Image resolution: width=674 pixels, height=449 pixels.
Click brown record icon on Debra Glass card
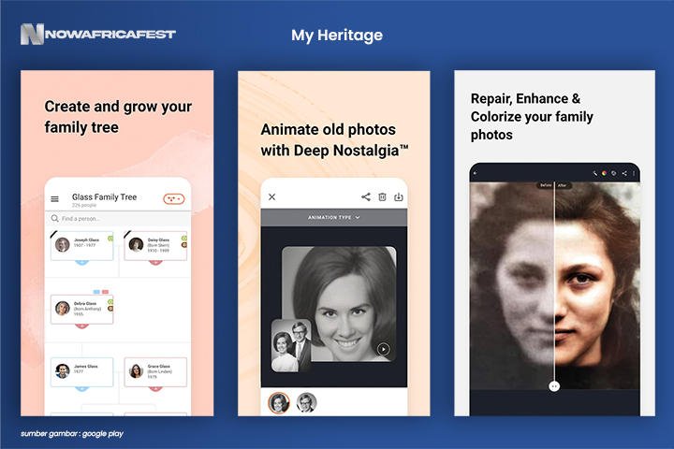[x=110, y=309]
